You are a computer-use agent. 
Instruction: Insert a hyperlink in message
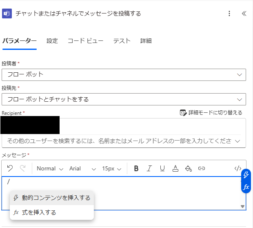click(x=202, y=168)
